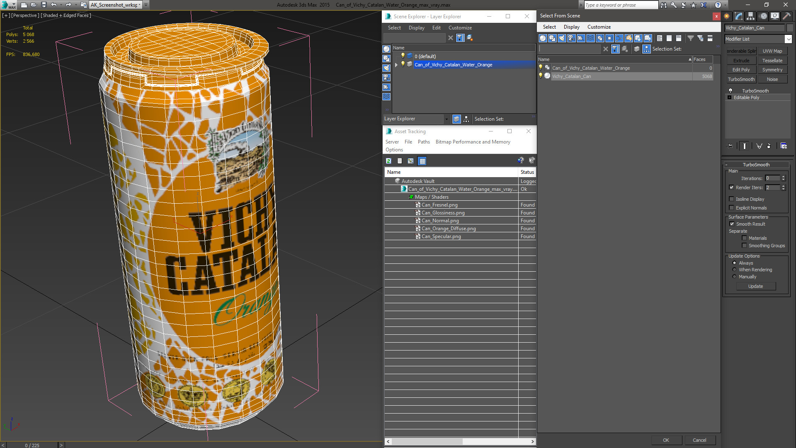Image resolution: width=796 pixels, height=448 pixels.
Task: Toggle Display Geometry filter in Select From Scene
Action: (543, 38)
